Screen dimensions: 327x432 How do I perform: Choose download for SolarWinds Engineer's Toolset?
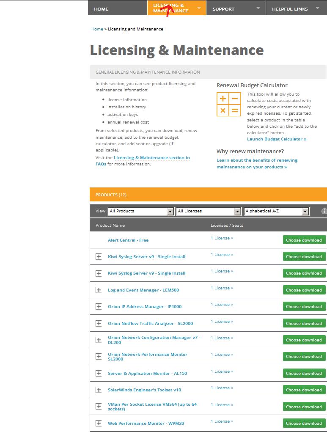pos(304,390)
